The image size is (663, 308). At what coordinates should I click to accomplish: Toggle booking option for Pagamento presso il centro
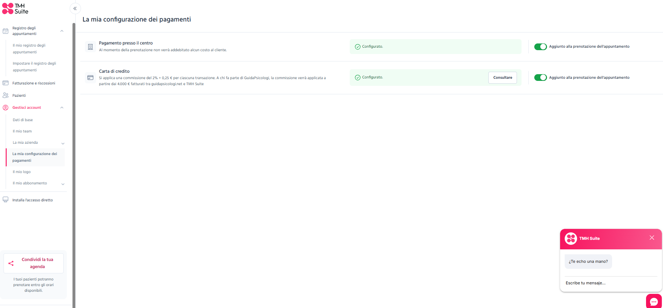540,47
